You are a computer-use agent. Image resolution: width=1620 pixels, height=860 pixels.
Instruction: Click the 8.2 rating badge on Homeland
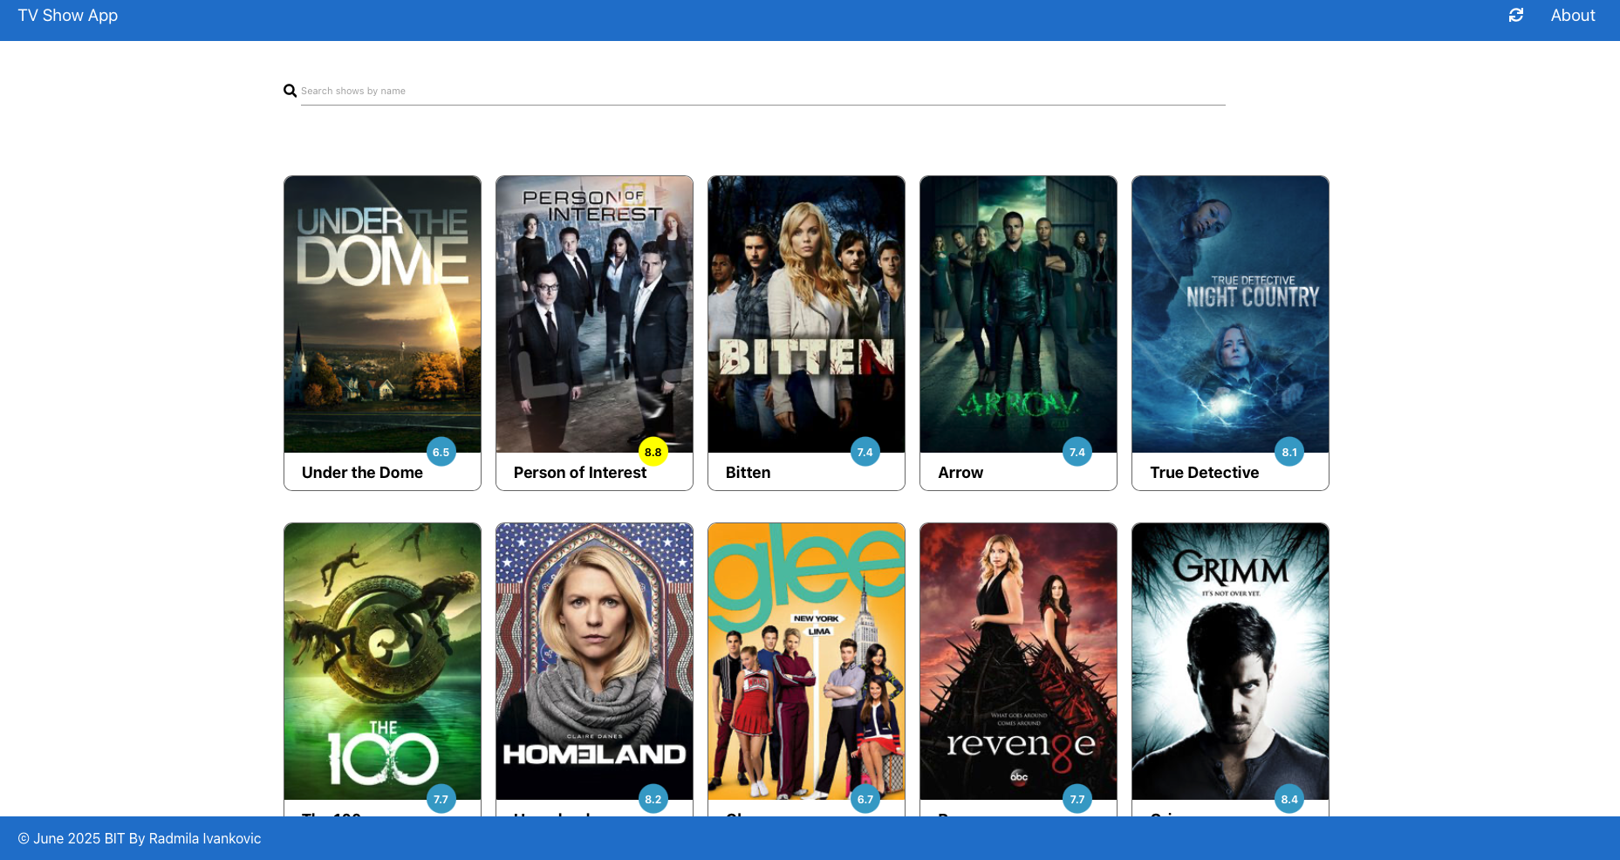point(653,799)
